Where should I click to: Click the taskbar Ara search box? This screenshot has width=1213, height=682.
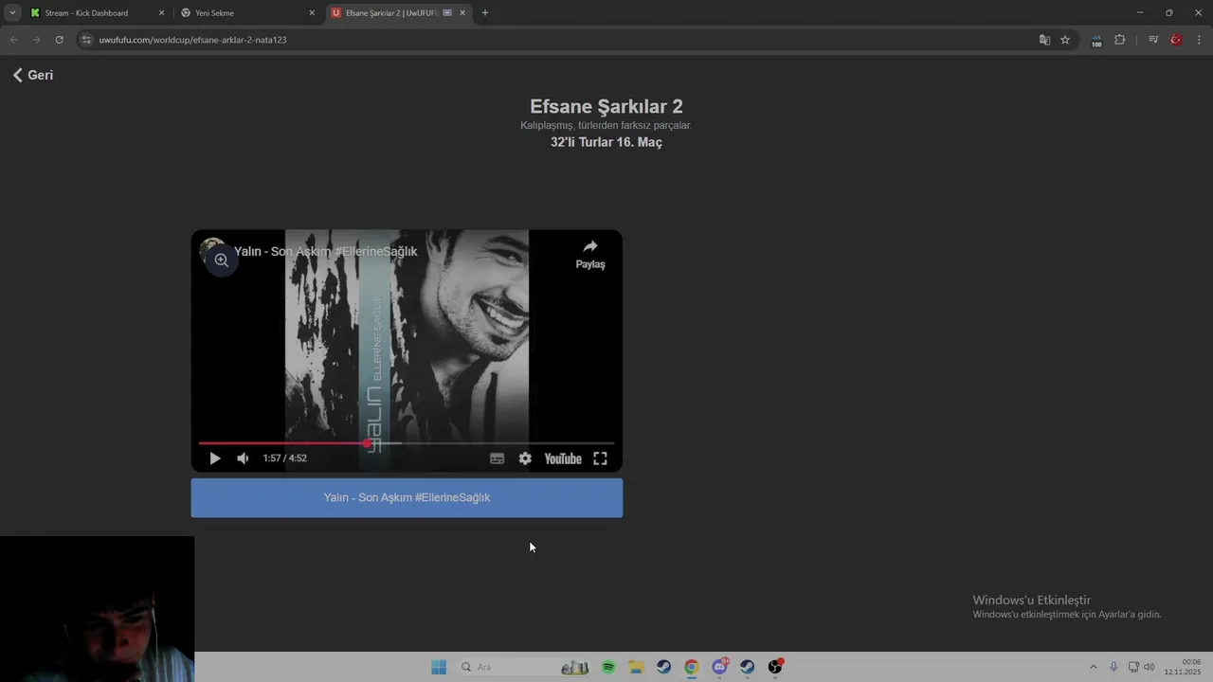pyautogui.click(x=524, y=667)
